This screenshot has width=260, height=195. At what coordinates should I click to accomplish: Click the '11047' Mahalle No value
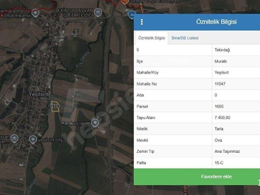click(220, 84)
